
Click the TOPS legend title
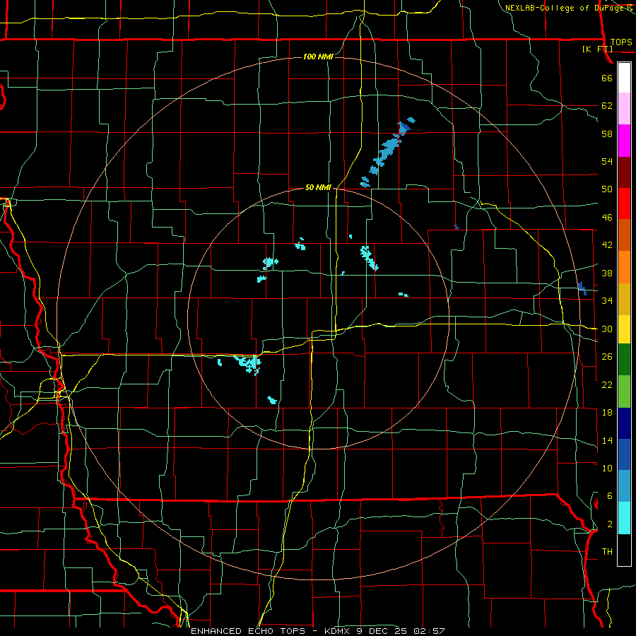click(x=621, y=42)
